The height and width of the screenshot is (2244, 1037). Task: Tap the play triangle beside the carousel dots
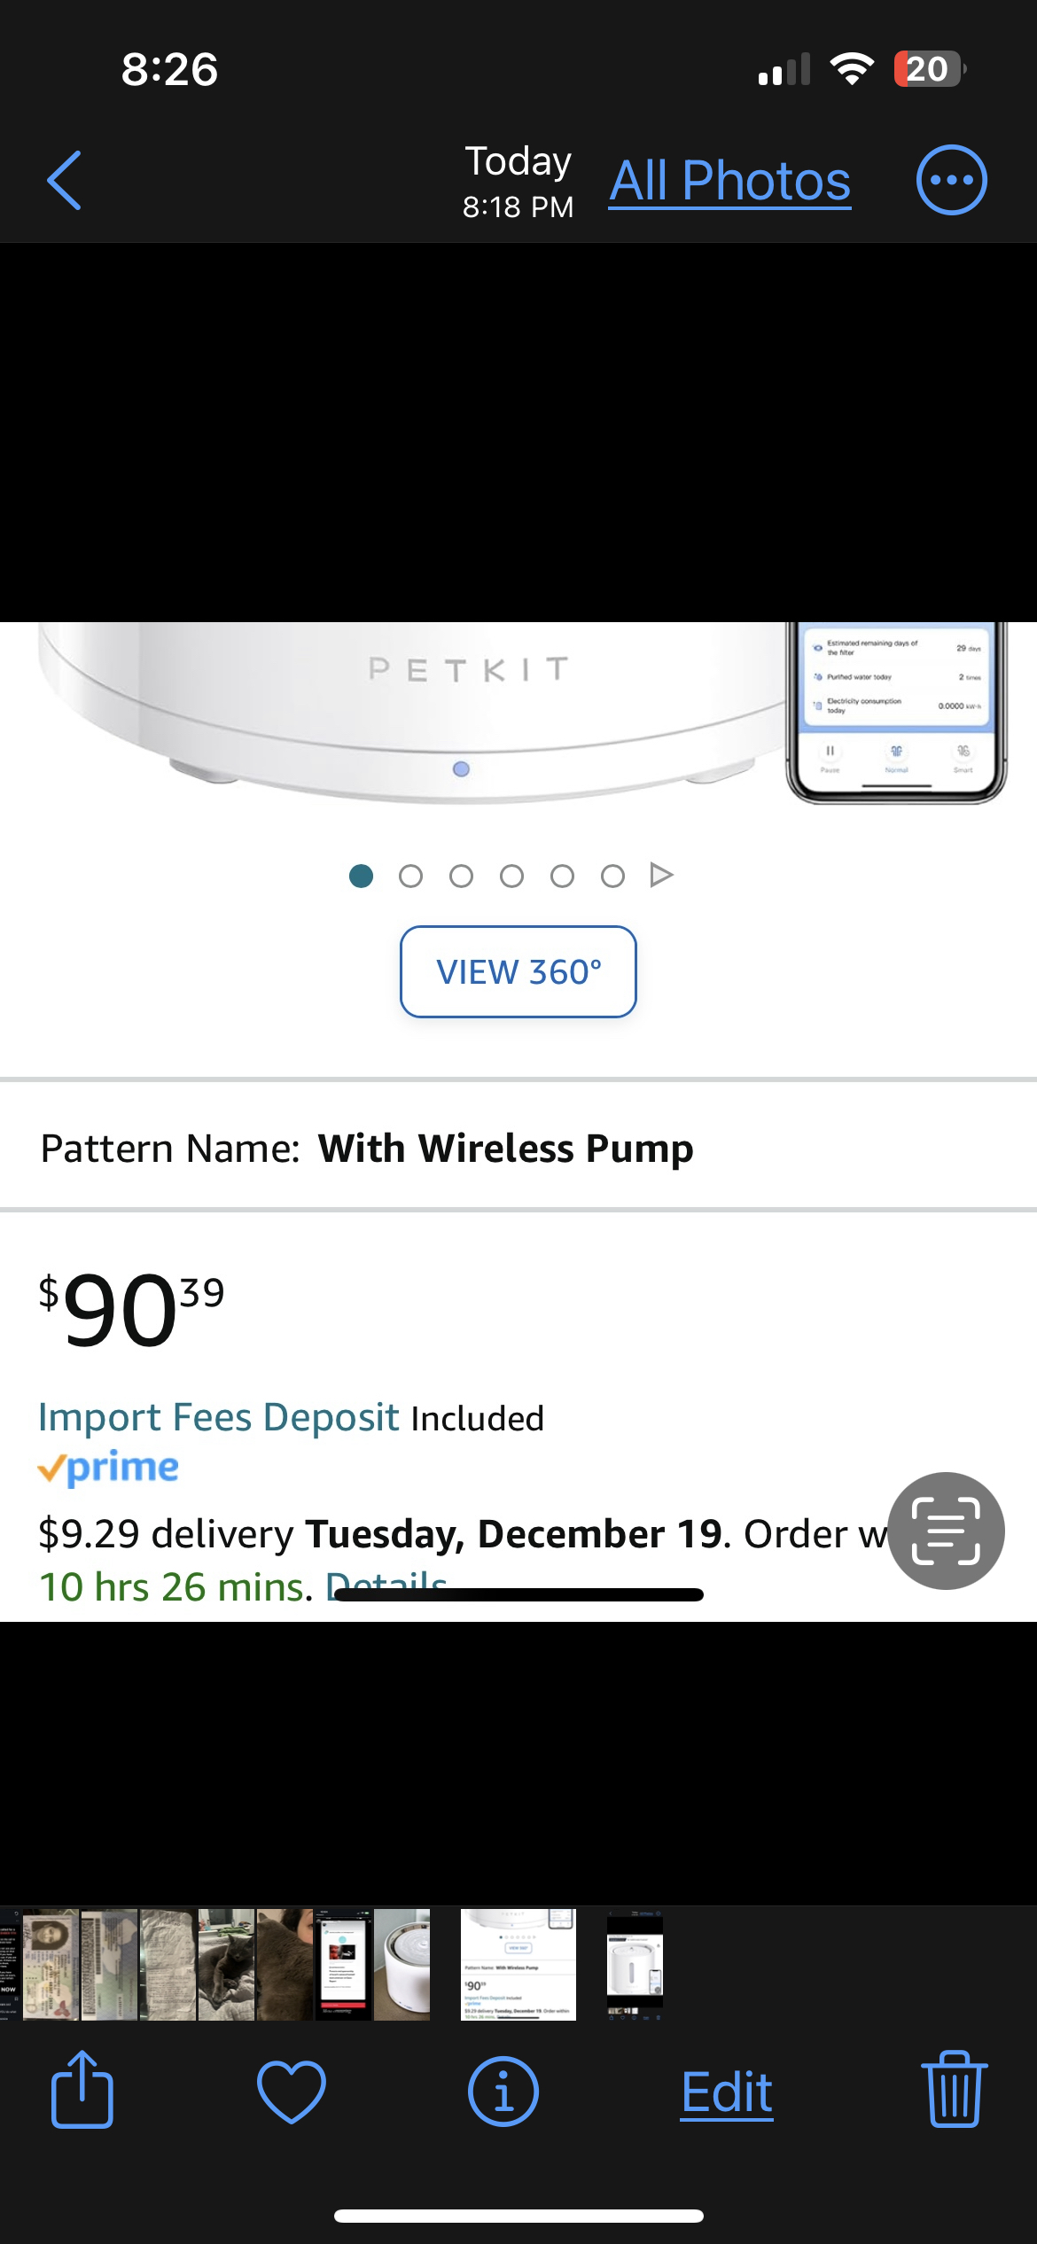[660, 875]
